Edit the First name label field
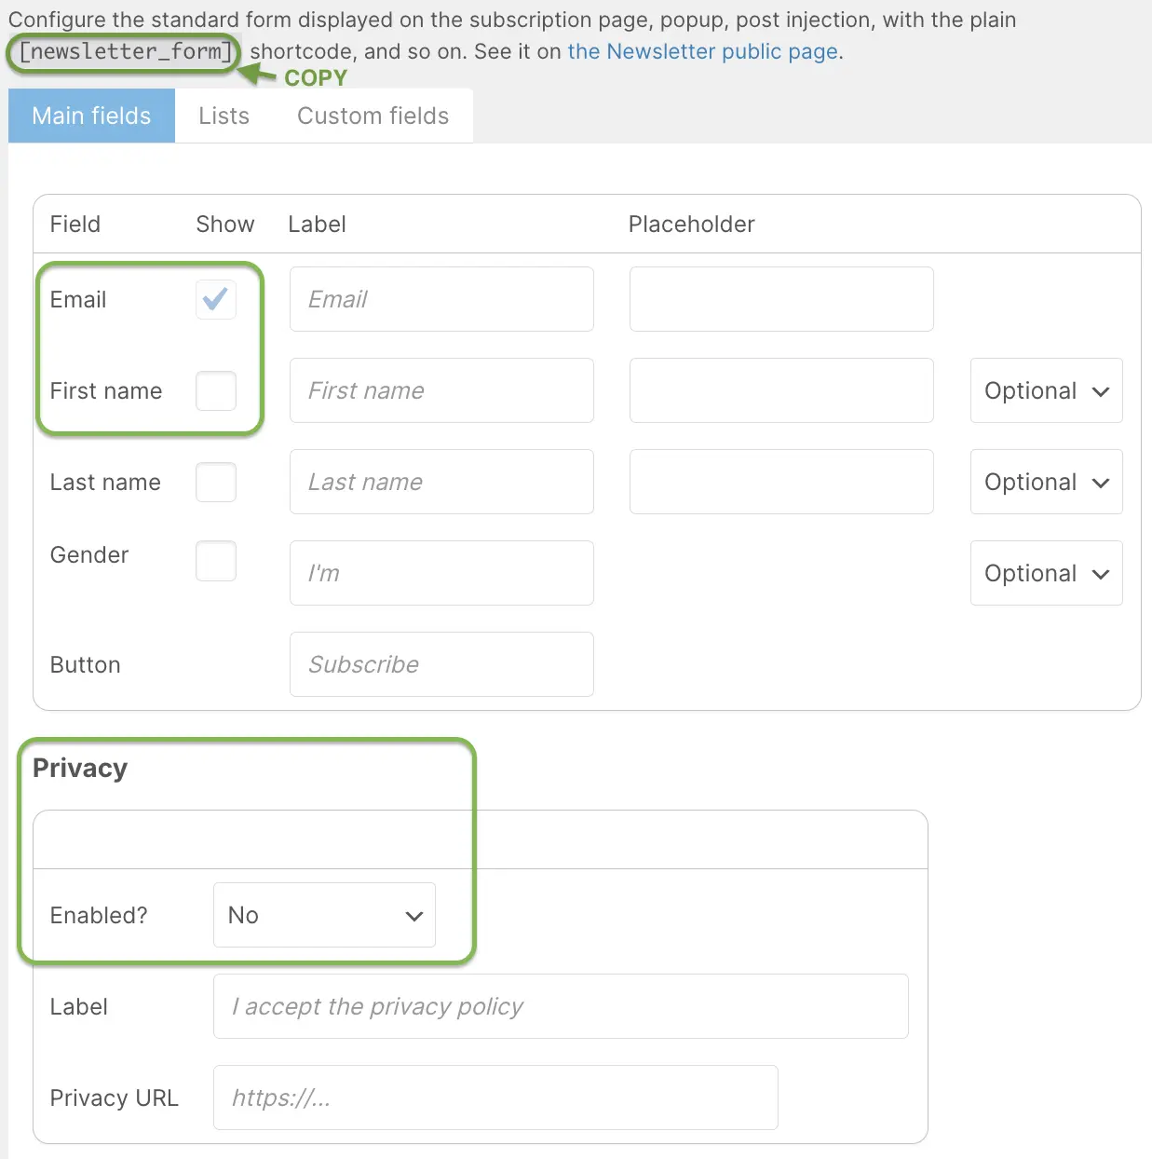This screenshot has height=1159, width=1152. [441, 390]
